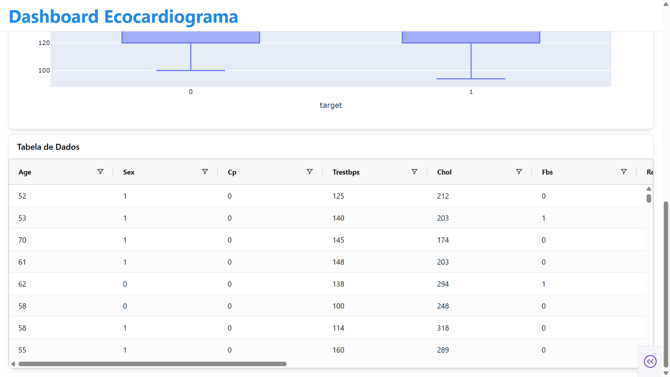
Task: Select Age cell with value 62
Action: (61, 284)
